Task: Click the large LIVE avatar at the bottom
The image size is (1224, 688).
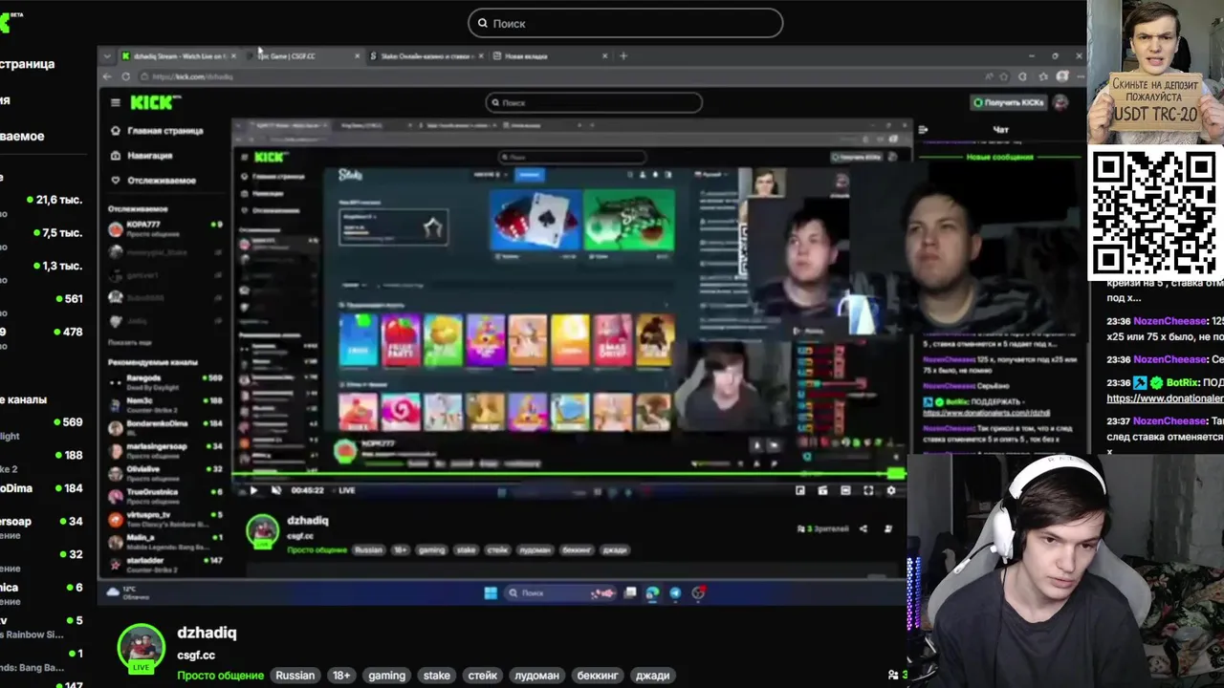Action: pos(142,649)
